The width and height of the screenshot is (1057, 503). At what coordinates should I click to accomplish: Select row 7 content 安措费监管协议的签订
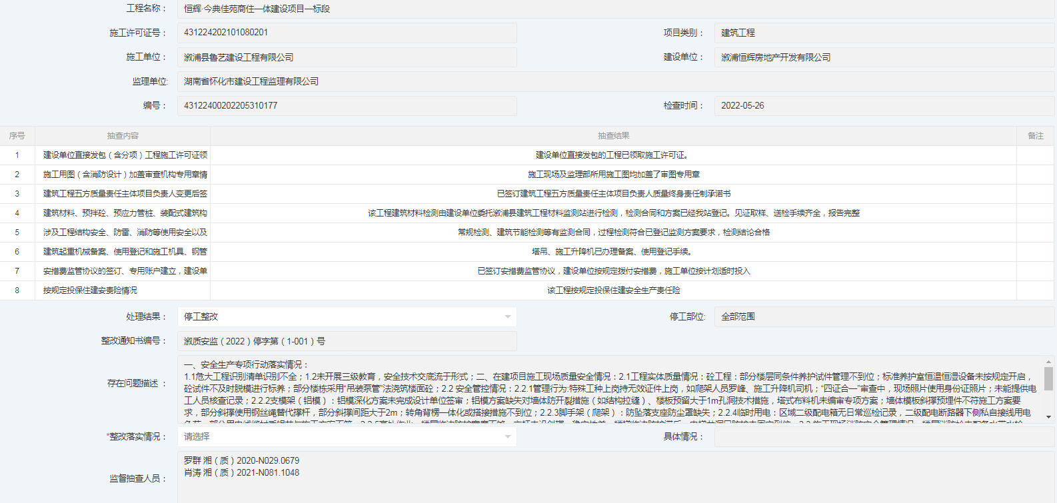click(x=125, y=271)
